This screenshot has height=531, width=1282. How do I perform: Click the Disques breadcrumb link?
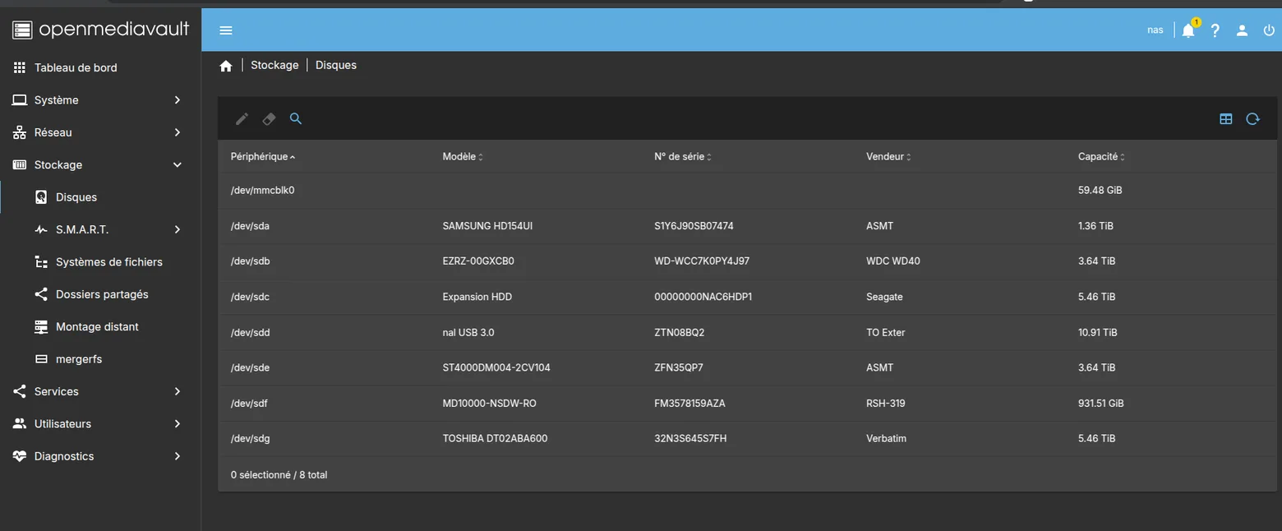[336, 65]
